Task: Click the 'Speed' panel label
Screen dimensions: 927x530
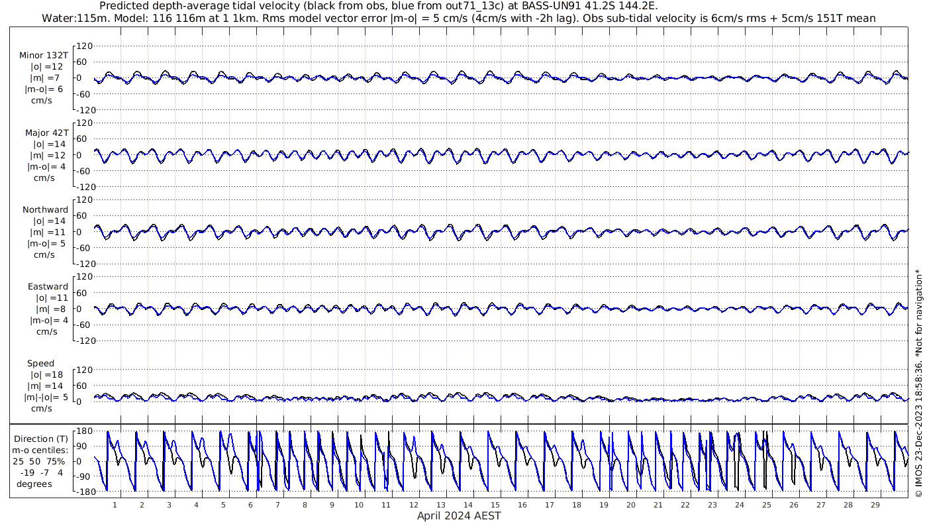Action: point(41,363)
